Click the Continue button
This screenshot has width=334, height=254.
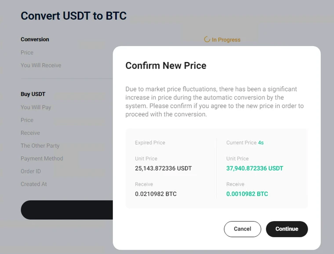click(x=287, y=229)
